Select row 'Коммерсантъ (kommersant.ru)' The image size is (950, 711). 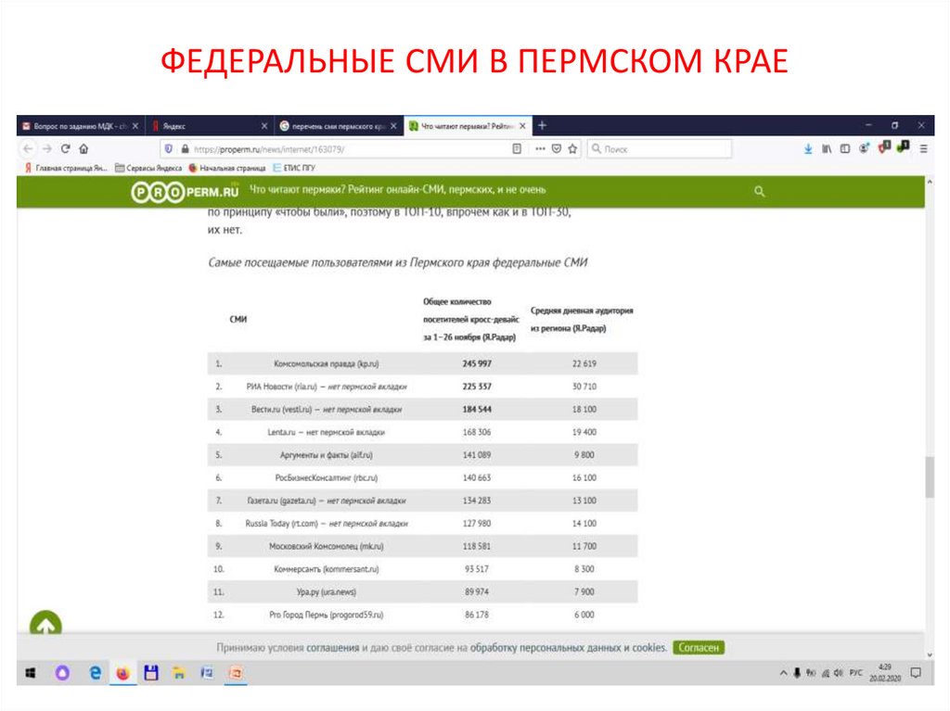point(422,568)
